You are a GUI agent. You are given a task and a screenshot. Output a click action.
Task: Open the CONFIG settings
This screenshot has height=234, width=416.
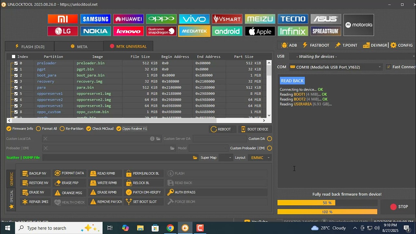point(402,45)
